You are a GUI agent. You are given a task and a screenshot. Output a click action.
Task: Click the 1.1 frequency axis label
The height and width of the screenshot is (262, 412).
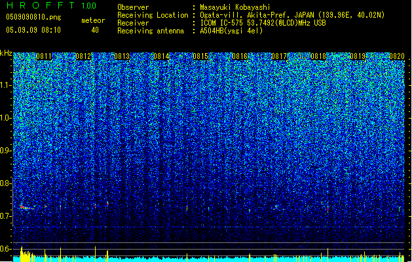(x=6, y=85)
